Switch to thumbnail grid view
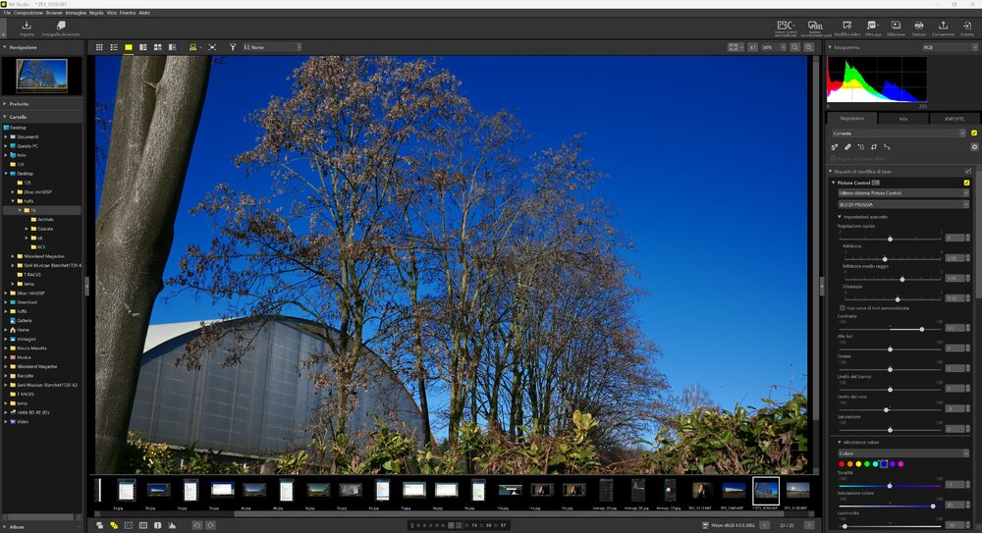The width and height of the screenshot is (982, 533). [x=99, y=47]
